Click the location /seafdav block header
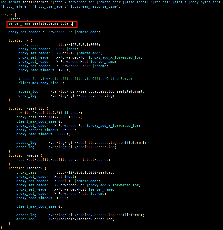The width and height of the screenshot is (223, 230). coord(27,168)
